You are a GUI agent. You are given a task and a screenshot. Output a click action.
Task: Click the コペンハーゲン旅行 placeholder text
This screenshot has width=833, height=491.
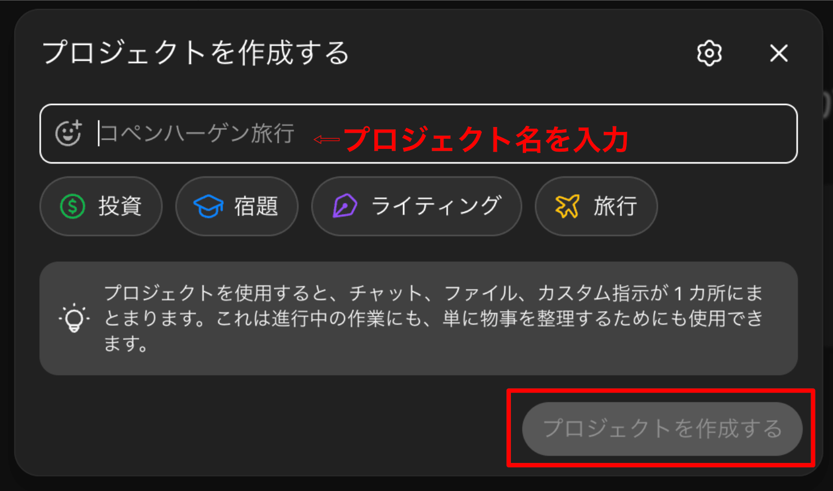coord(197,134)
